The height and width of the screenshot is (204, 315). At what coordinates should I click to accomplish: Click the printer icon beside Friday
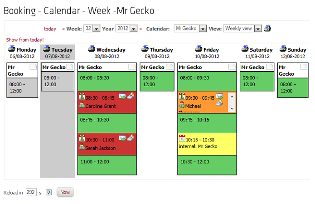tap(199, 49)
